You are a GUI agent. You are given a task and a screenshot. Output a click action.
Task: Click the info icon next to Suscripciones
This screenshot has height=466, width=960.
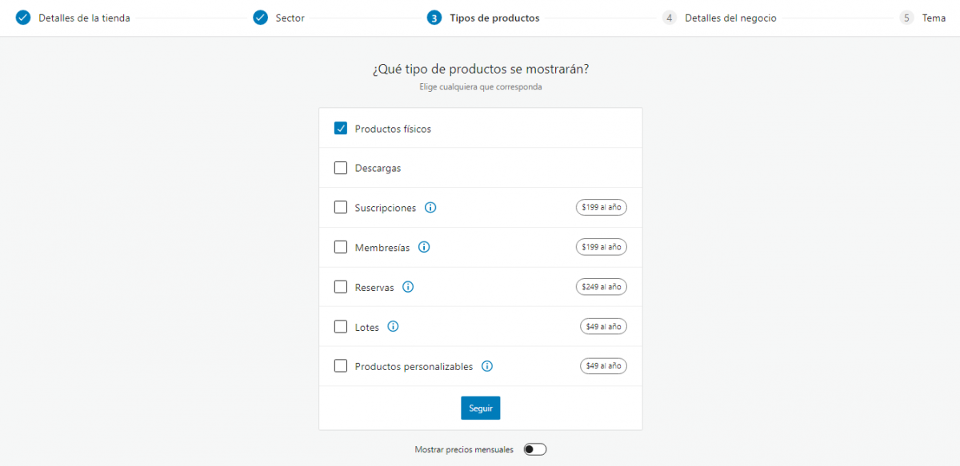(x=430, y=208)
